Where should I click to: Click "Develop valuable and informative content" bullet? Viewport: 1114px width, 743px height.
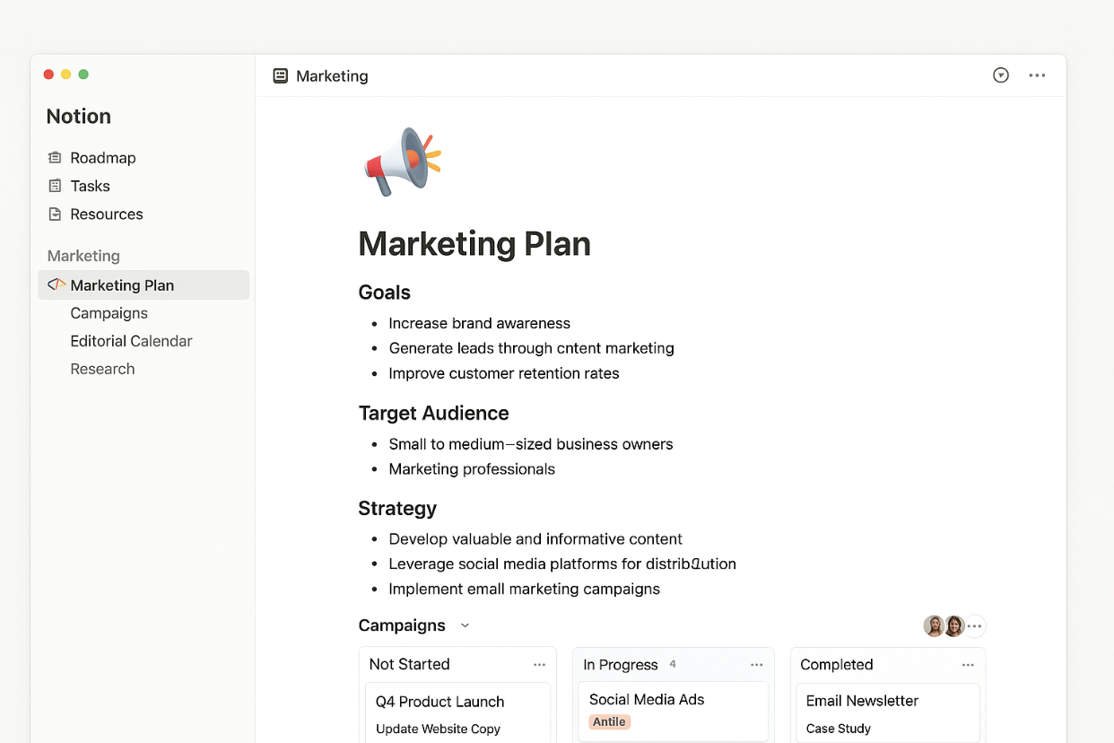pos(535,539)
